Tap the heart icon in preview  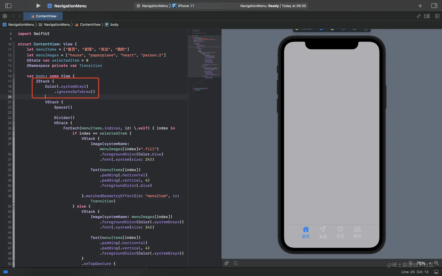click(x=340, y=229)
